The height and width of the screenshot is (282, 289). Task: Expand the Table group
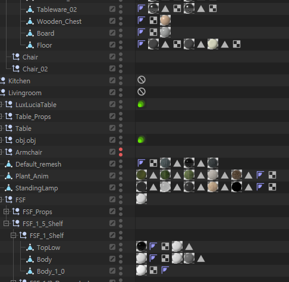pos(1,129)
